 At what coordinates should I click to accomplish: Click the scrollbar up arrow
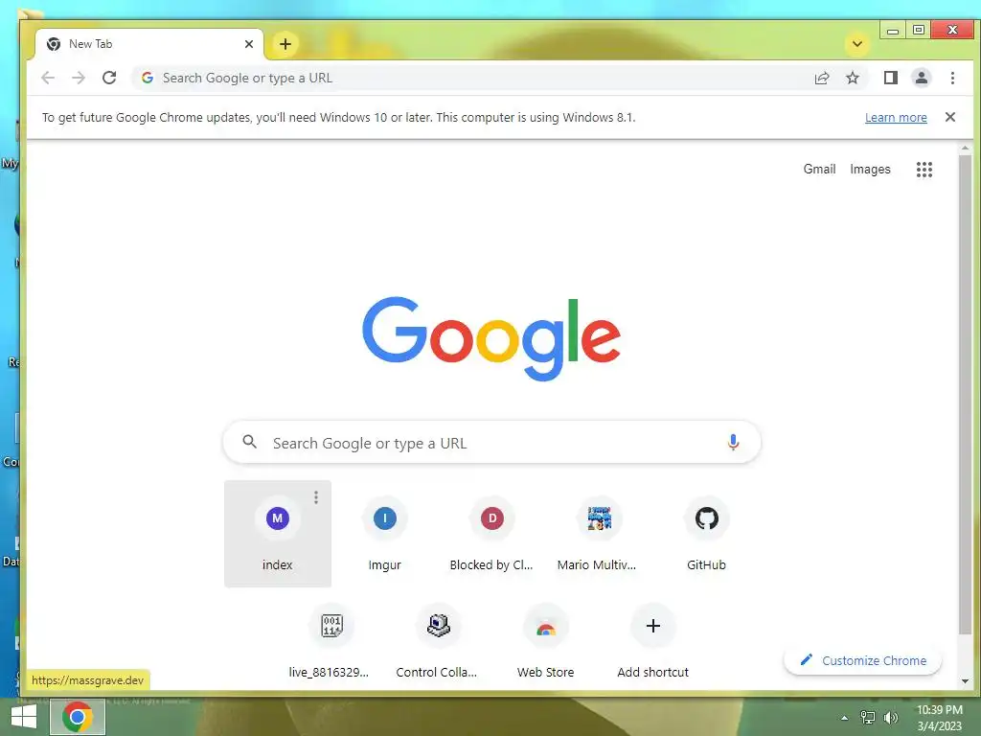point(965,149)
